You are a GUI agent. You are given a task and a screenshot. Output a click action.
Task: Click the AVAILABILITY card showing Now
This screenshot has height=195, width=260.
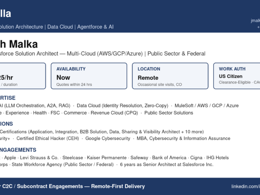click(x=89, y=76)
